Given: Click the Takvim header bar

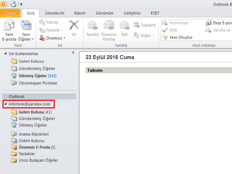Looking at the screenshot, I should (x=156, y=70).
